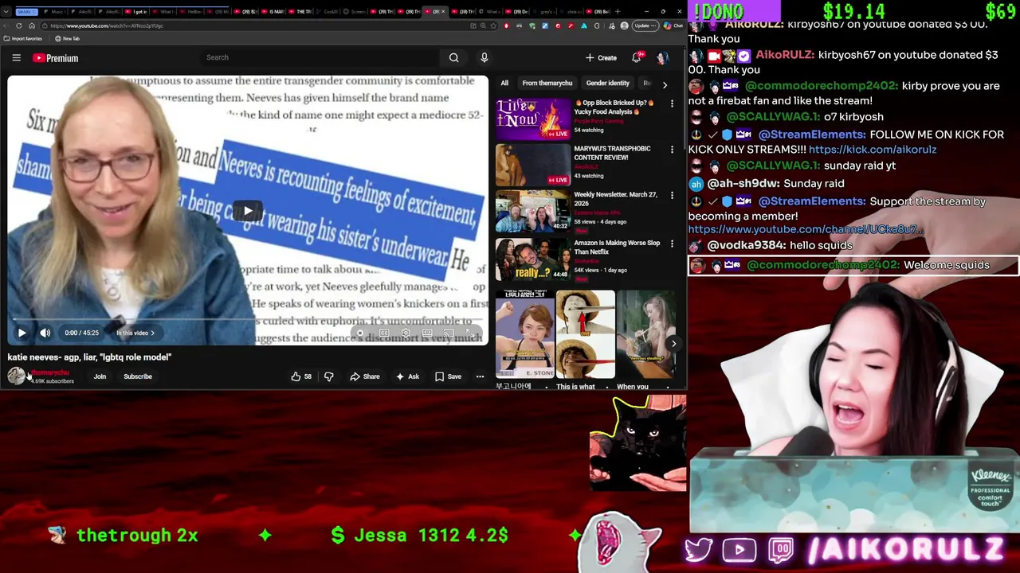Screen dimensions: 1020x573
Task: Open the player settings gear
Action: coord(406,333)
